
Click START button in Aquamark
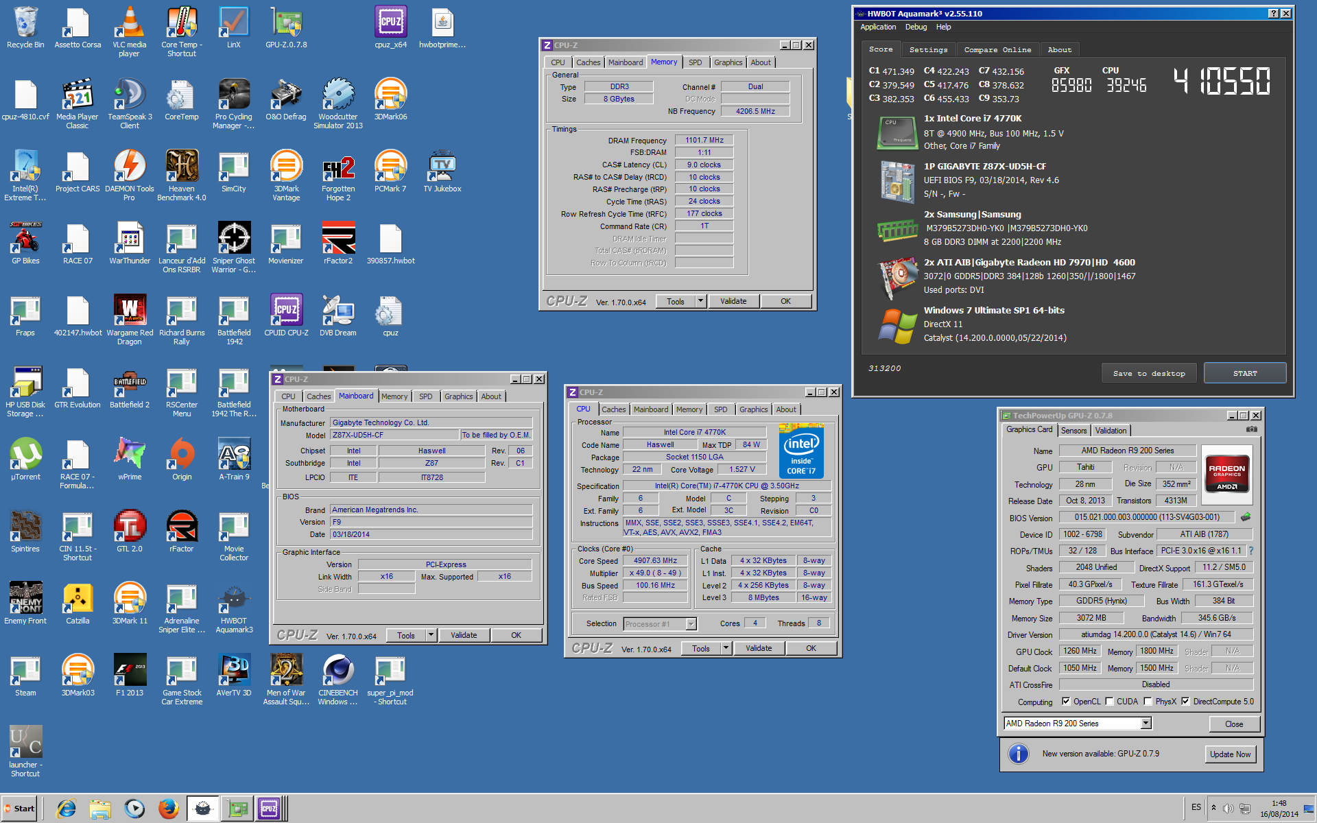[x=1245, y=373]
